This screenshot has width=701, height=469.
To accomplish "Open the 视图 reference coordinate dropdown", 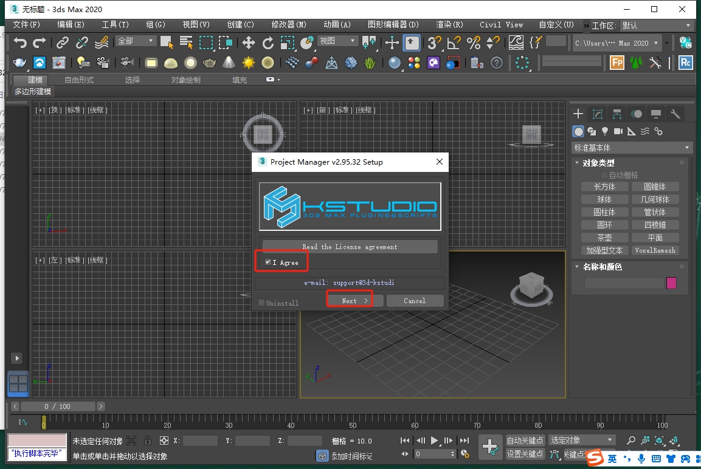I will [337, 41].
